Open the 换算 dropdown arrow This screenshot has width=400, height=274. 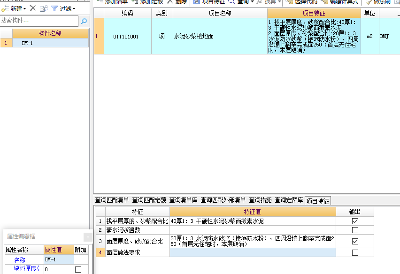click(280, 2)
